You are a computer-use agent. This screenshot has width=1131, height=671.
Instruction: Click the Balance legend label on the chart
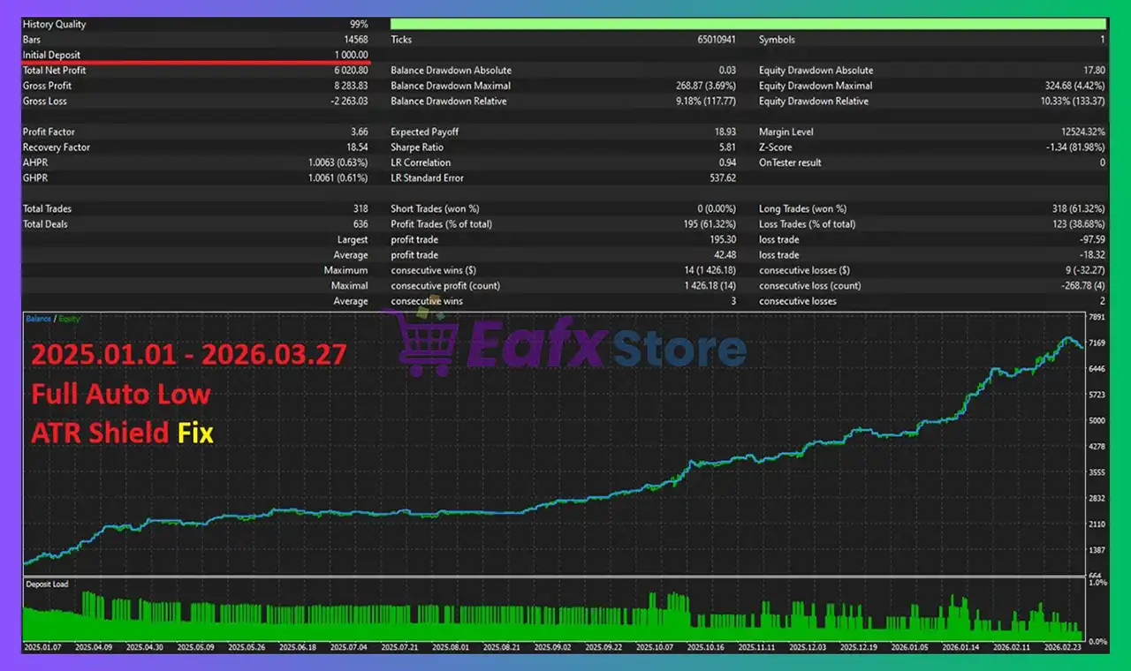click(x=38, y=319)
